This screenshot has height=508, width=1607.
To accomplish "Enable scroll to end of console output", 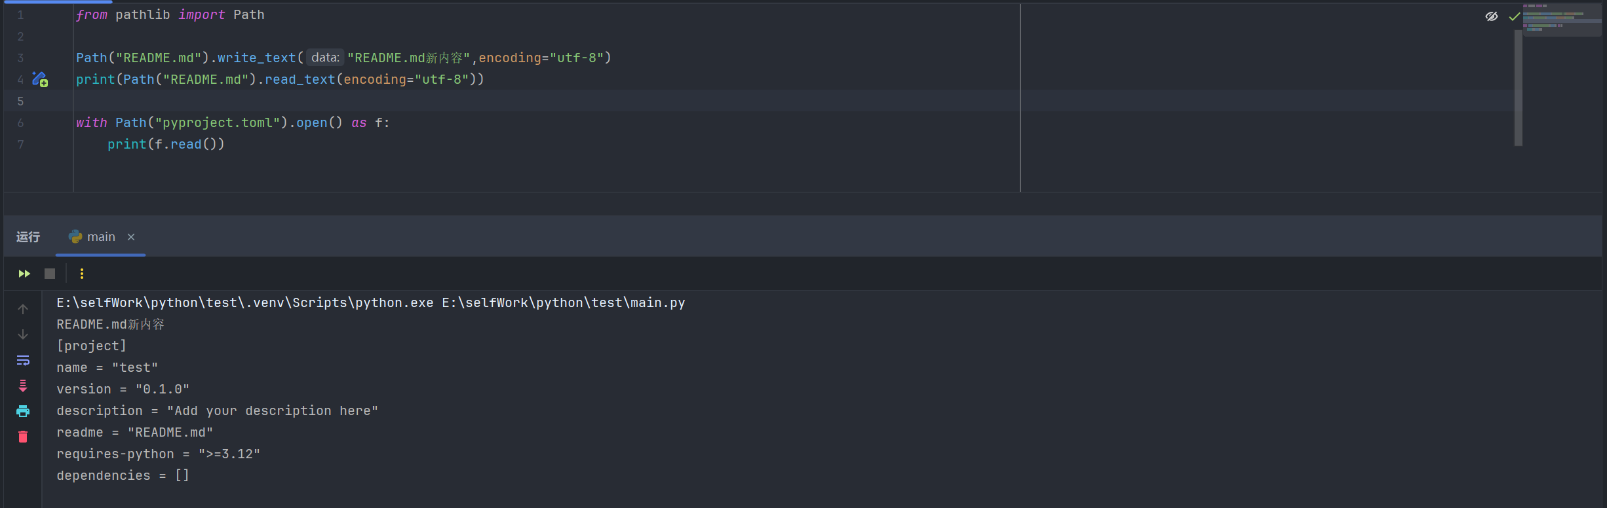I will (23, 386).
